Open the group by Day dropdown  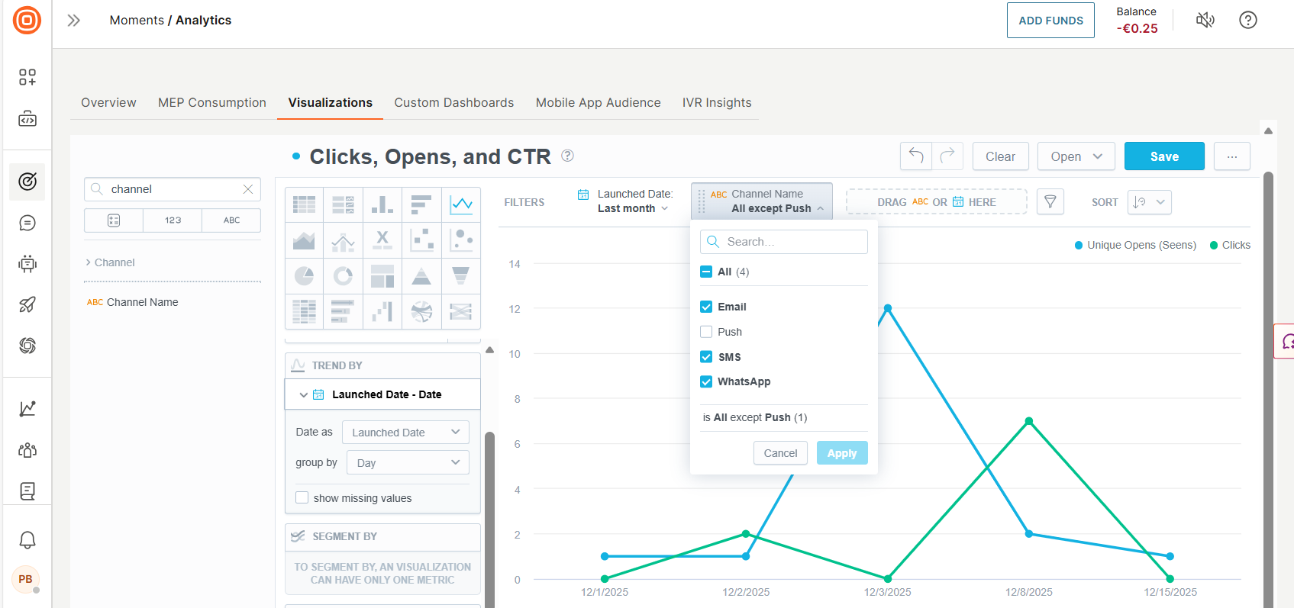point(408,463)
